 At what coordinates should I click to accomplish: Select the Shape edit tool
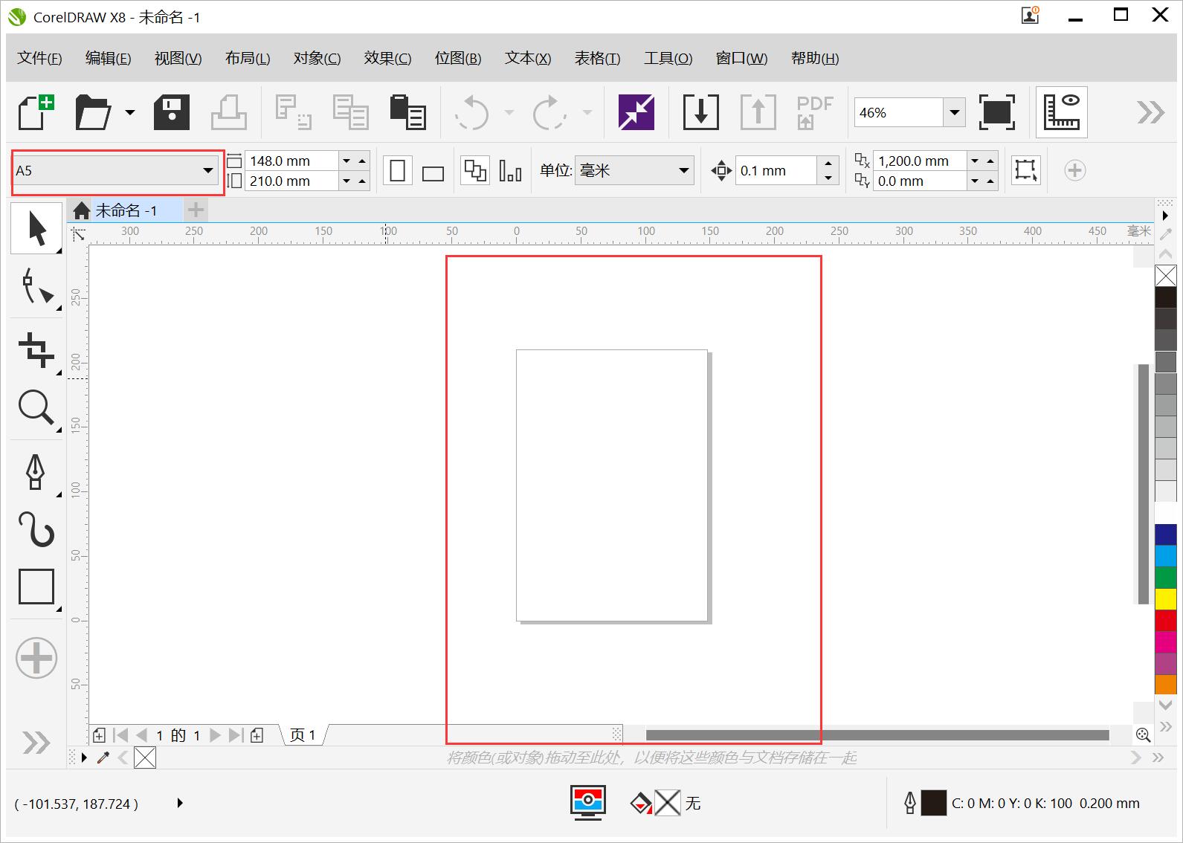pos(36,286)
